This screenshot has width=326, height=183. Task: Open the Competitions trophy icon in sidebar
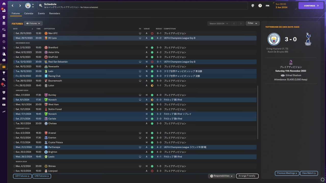point(4,73)
